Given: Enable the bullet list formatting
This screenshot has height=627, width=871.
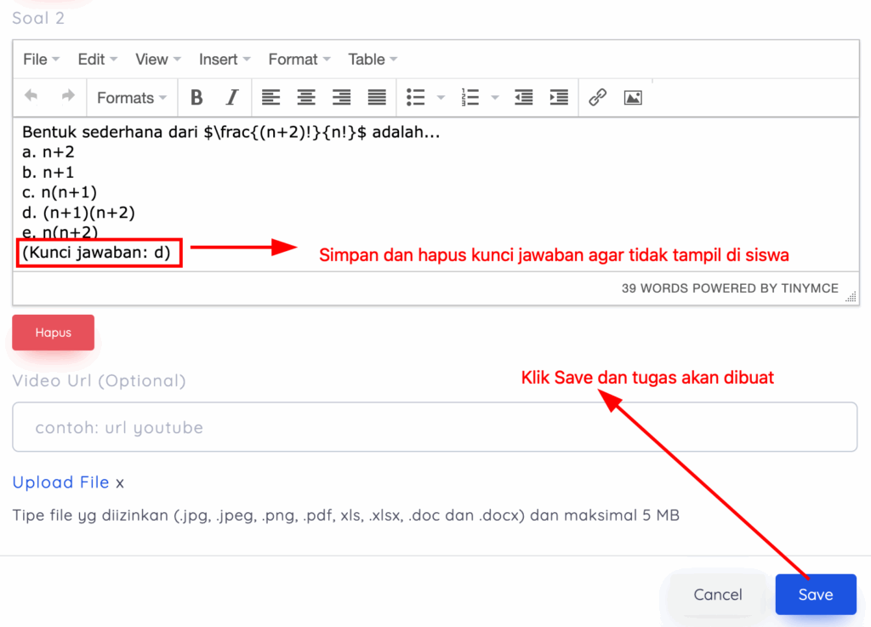Looking at the screenshot, I should pyautogui.click(x=418, y=97).
